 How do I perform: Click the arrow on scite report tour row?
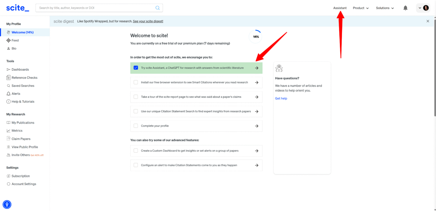coord(257,97)
